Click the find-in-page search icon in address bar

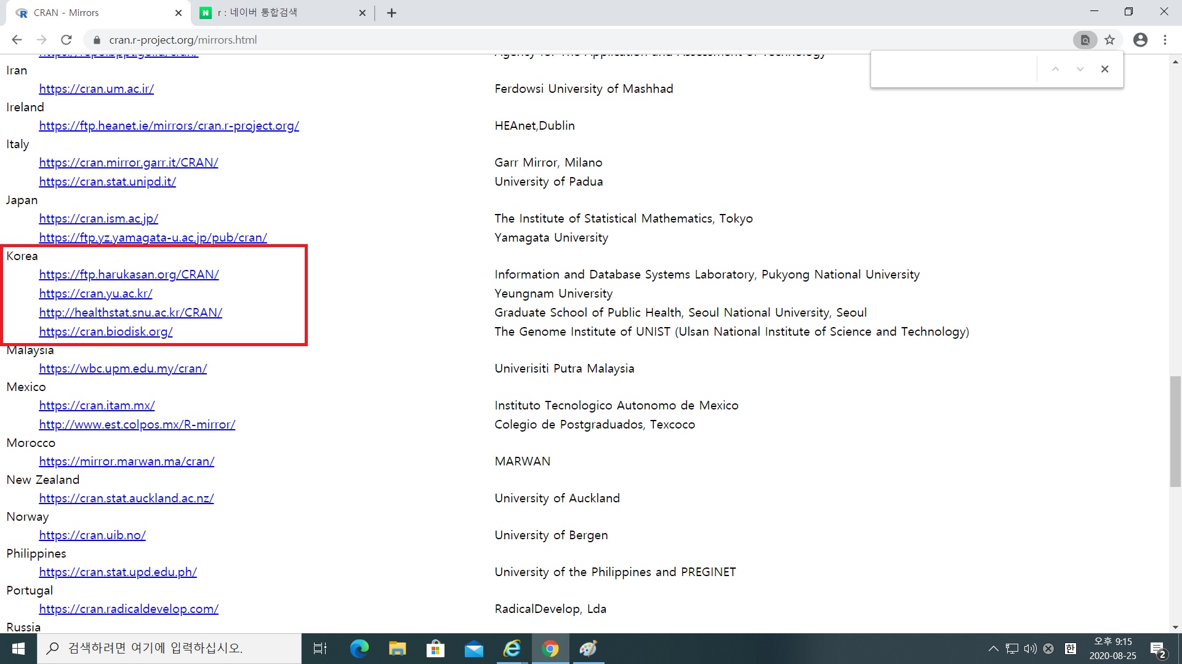pos(1085,40)
